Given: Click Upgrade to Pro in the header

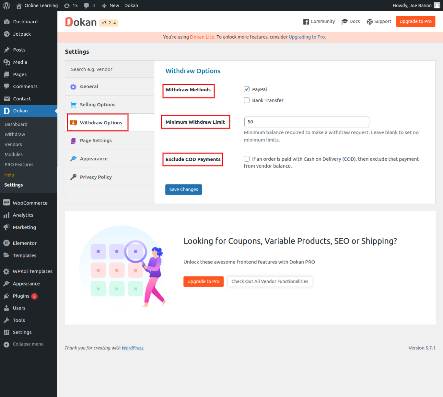Looking at the screenshot, I should (x=415, y=21).
